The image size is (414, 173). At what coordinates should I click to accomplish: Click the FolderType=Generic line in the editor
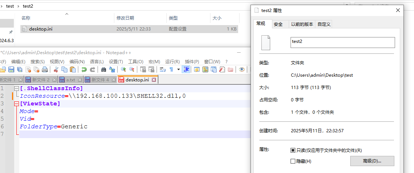tap(54, 126)
